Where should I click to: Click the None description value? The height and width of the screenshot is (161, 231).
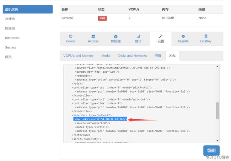pyautogui.click(x=202, y=18)
